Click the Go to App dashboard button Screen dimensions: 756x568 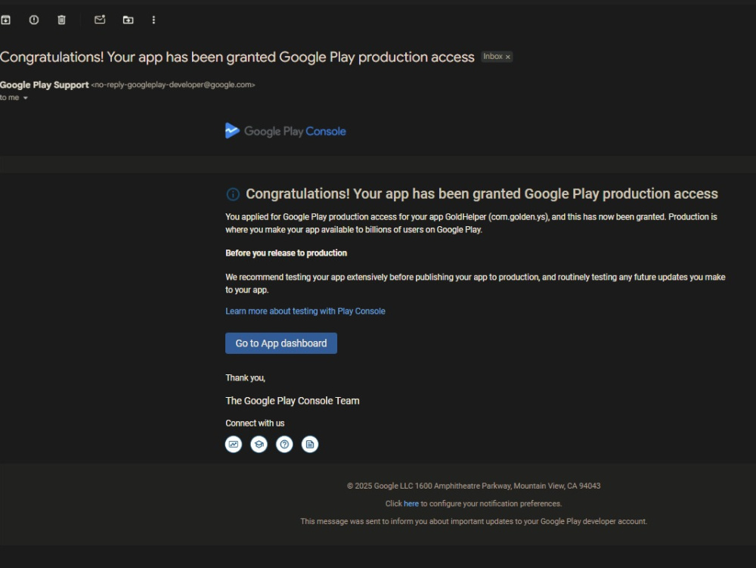(281, 343)
